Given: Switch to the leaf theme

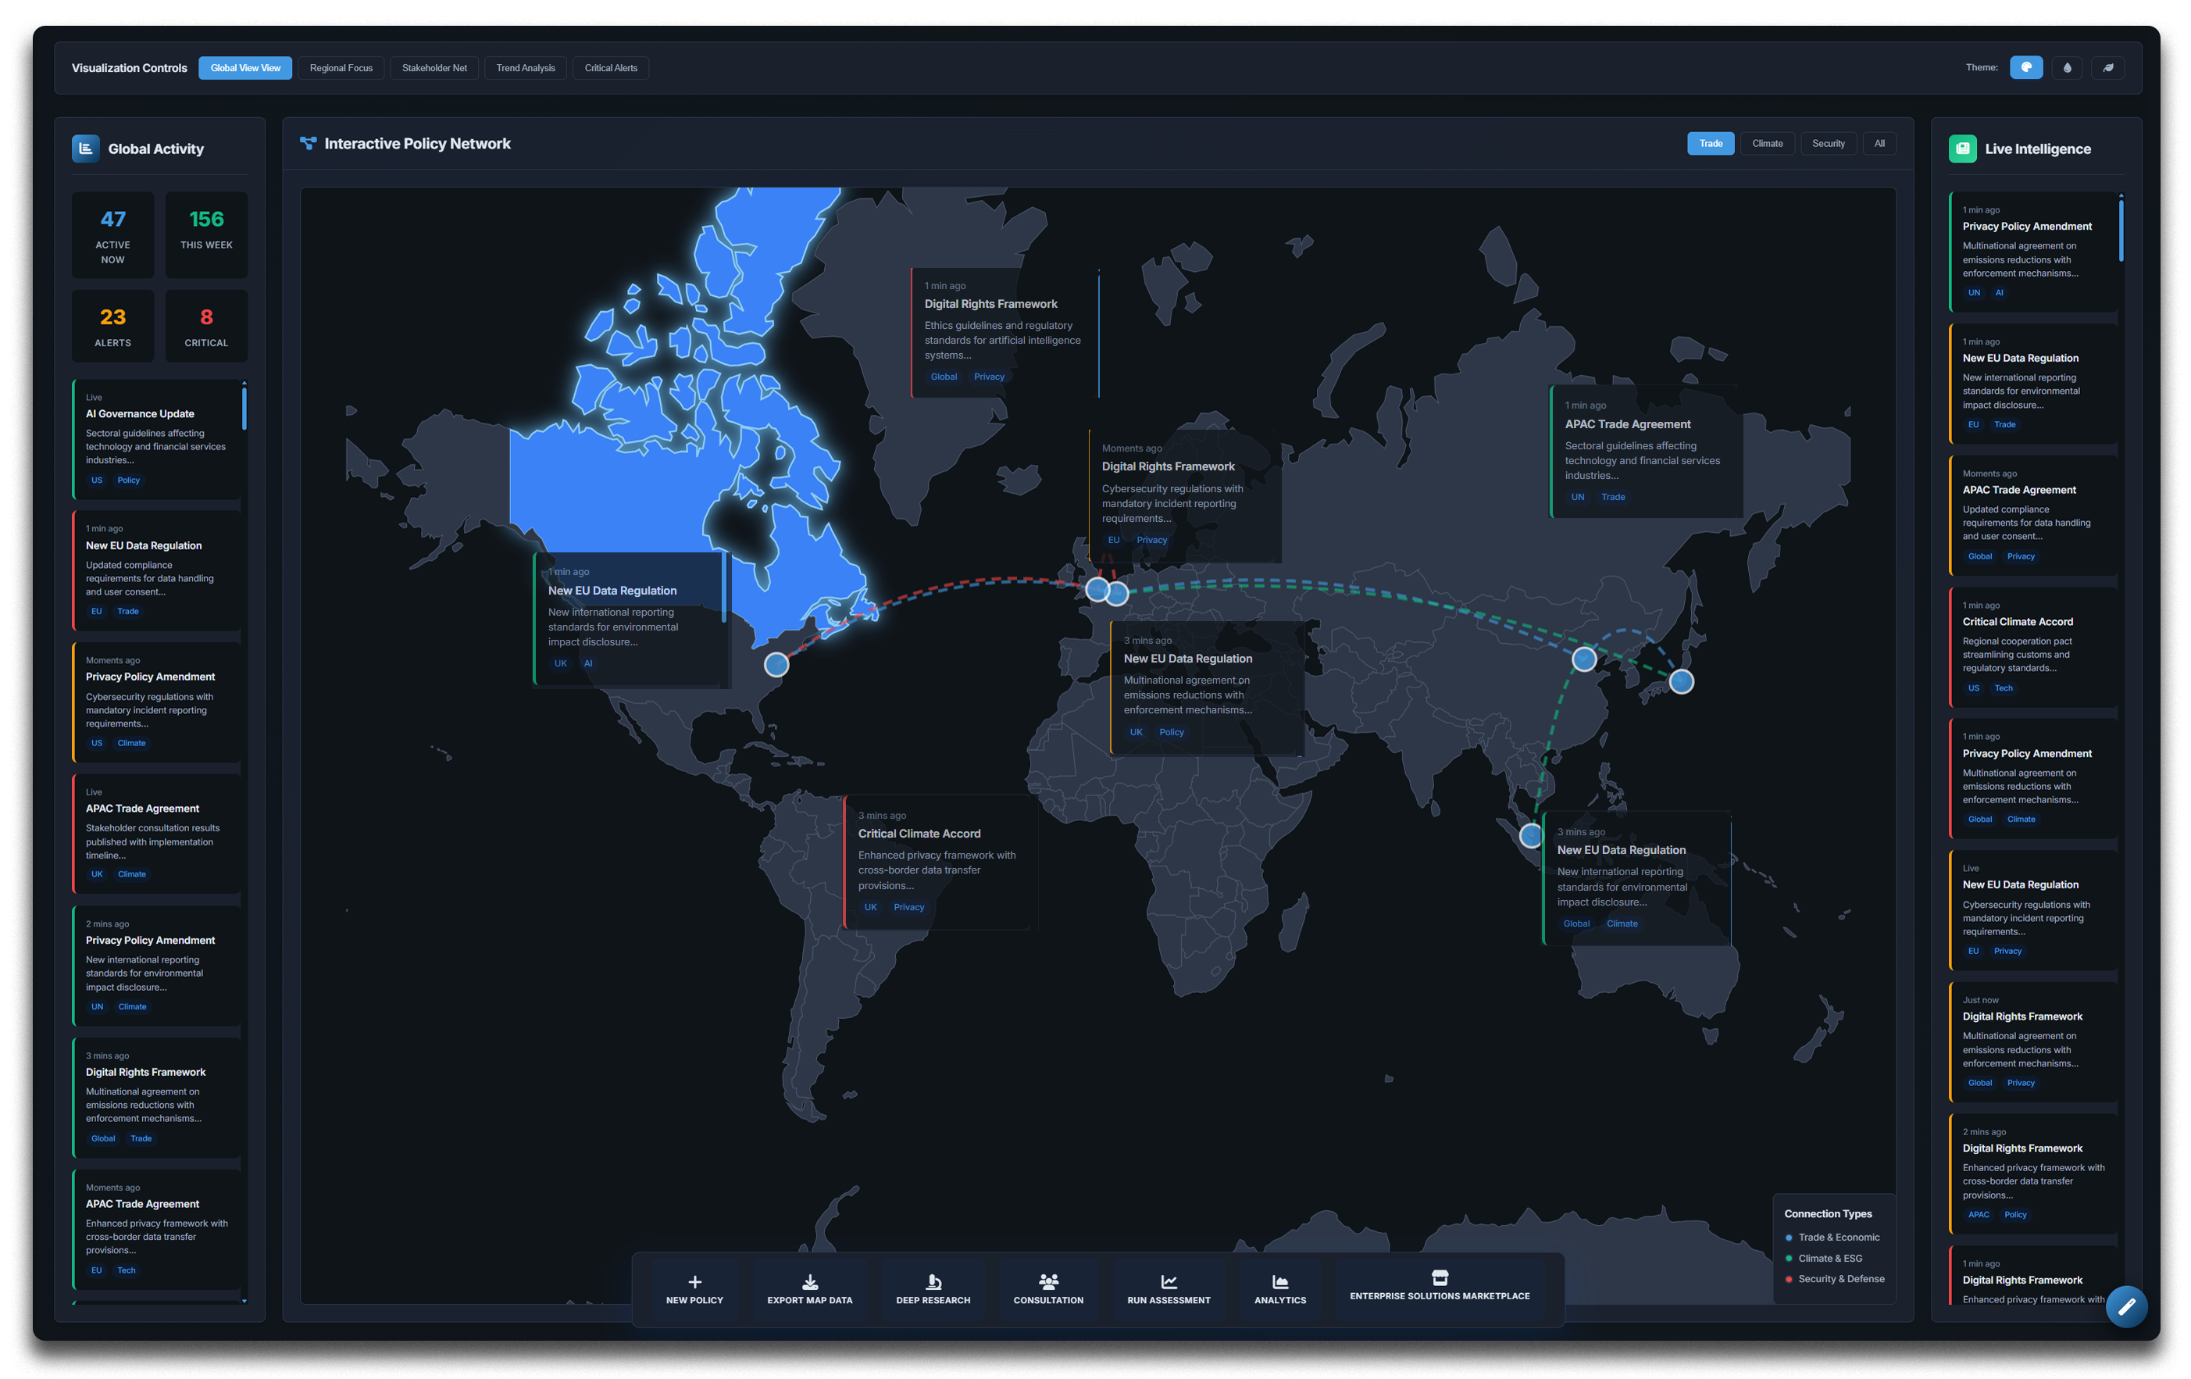Looking at the screenshot, I should coord(2107,67).
